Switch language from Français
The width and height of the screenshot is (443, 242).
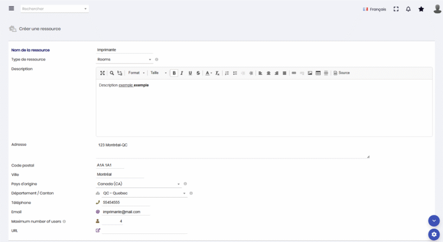pos(374,9)
